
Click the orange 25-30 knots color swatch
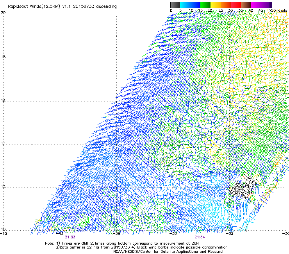click(x=226, y=5)
